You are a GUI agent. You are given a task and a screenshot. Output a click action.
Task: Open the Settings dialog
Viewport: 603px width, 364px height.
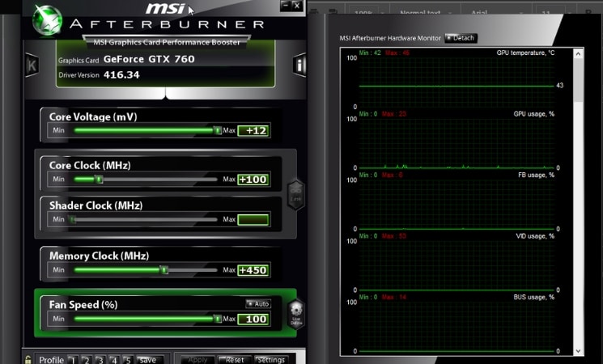271,360
